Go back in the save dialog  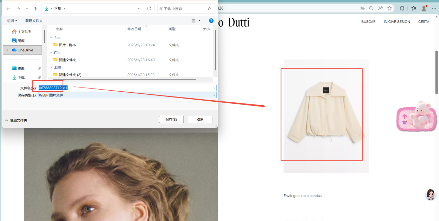(9, 8)
